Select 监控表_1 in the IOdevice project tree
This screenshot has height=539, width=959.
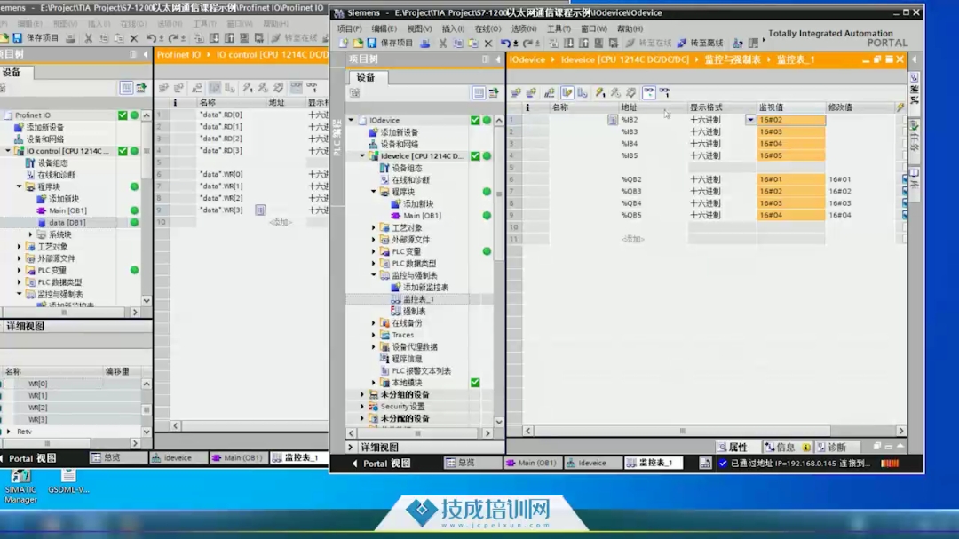[418, 299]
